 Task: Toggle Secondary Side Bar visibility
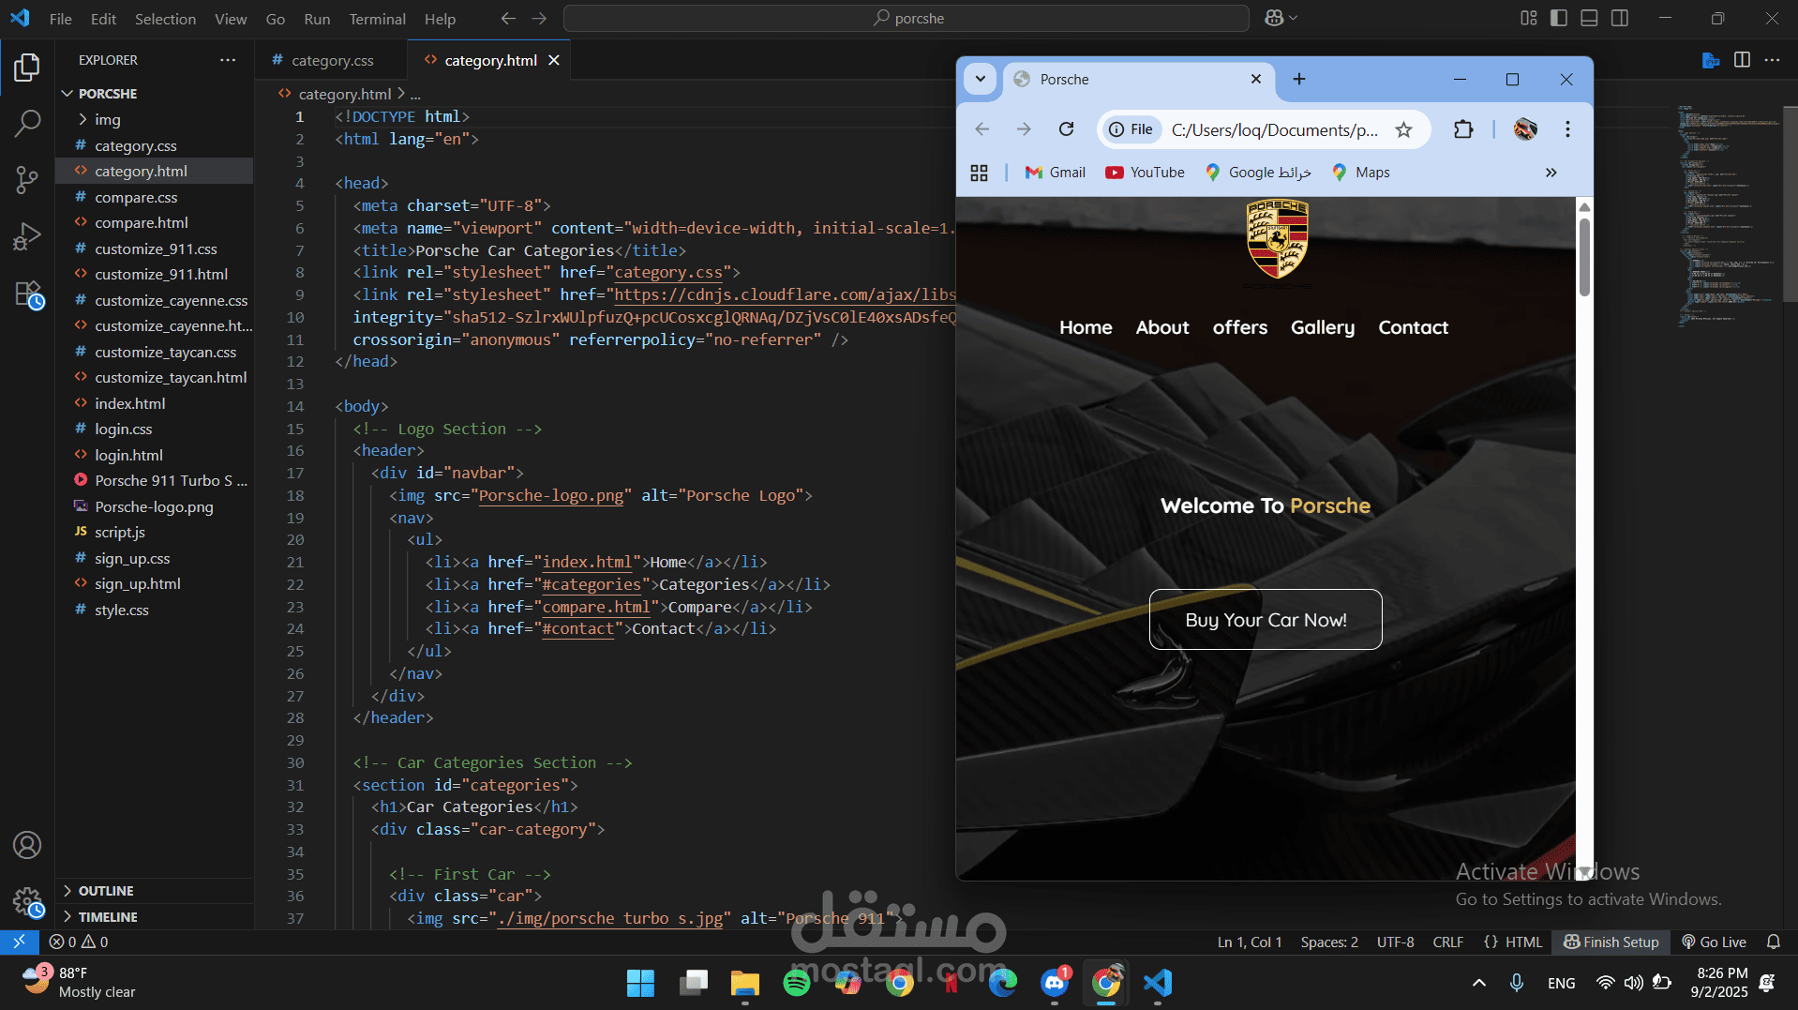(1620, 18)
